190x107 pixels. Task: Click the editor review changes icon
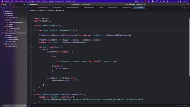183,8
